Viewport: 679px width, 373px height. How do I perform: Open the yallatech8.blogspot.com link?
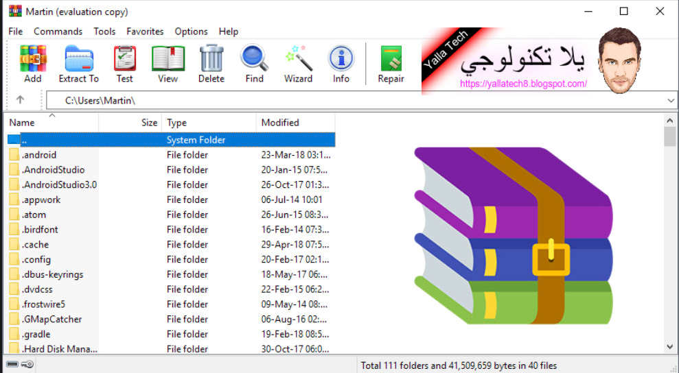tap(523, 84)
